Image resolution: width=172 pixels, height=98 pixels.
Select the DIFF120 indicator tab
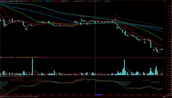[28, 97]
